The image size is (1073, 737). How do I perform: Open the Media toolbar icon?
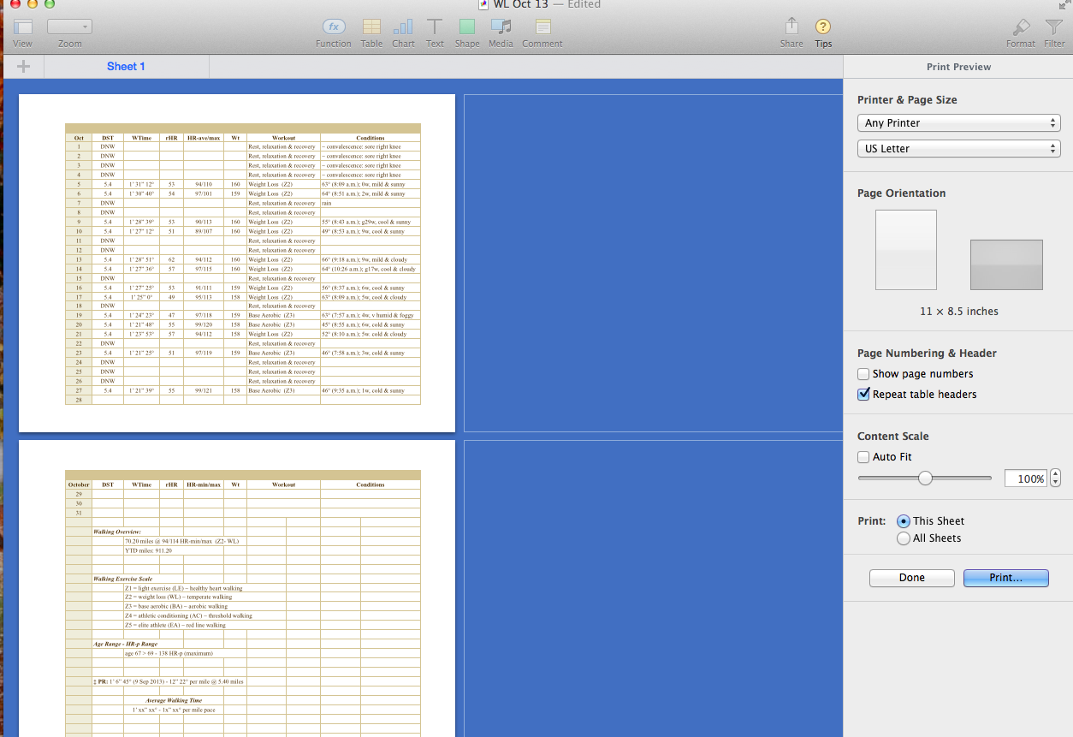(501, 27)
